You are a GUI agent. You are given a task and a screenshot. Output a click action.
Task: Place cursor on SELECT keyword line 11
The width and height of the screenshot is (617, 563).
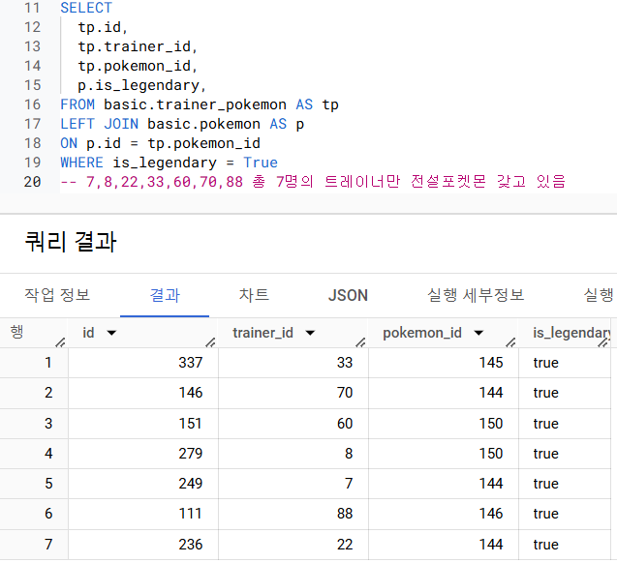click(86, 8)
